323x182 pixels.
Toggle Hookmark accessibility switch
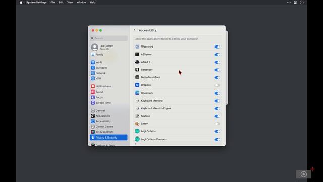(x=217, y=93)
